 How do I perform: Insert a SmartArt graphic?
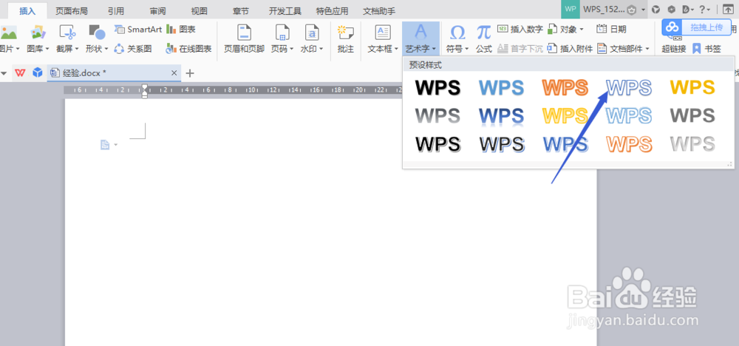pyautogui.click(x=138, y=30)
